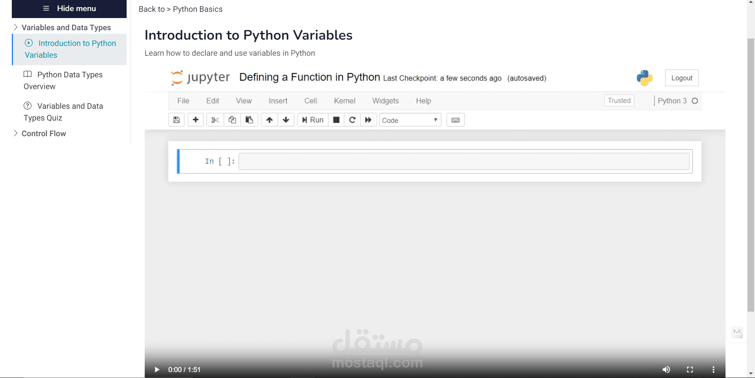Open the command palette keyboard icon
This screenshot has width=755, height=378.
[455, 120]
